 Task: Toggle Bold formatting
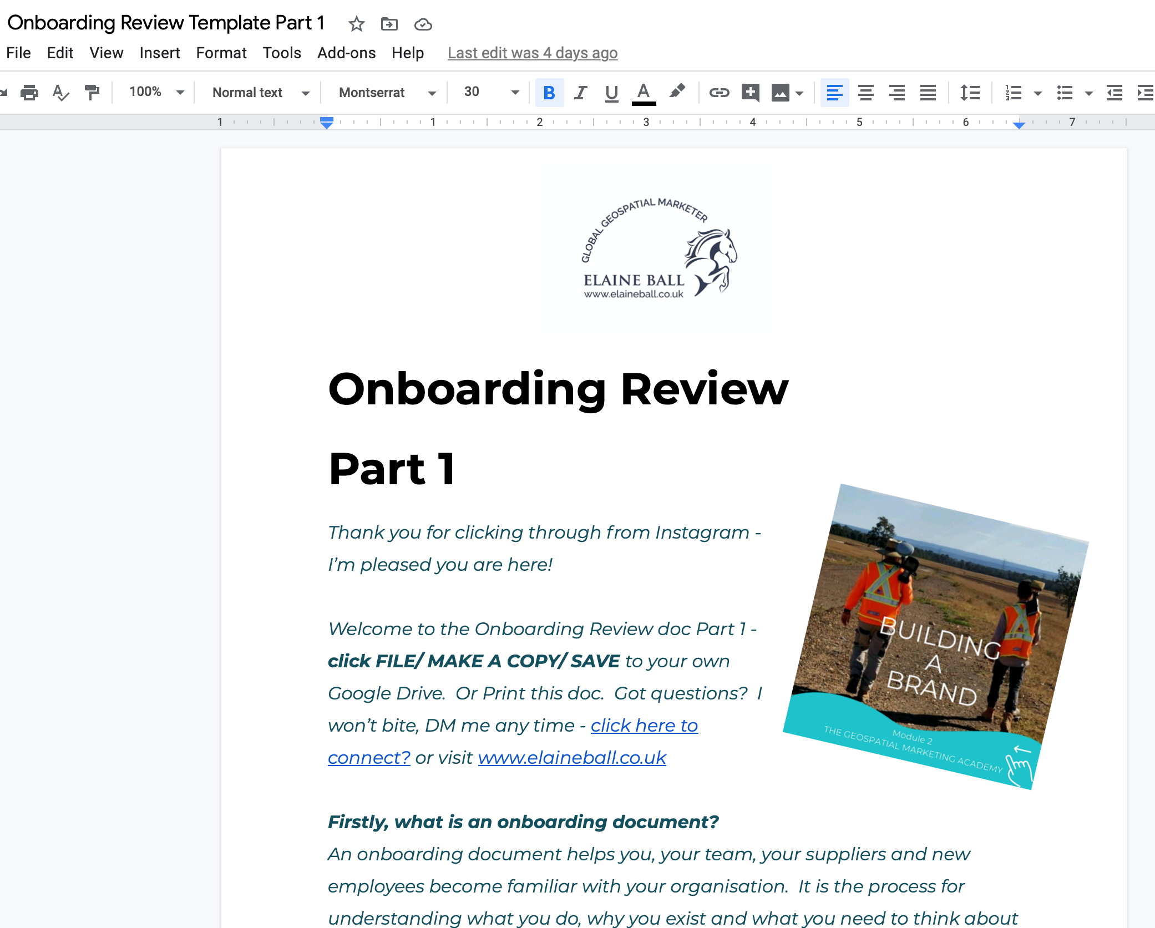tap(549, 92)
